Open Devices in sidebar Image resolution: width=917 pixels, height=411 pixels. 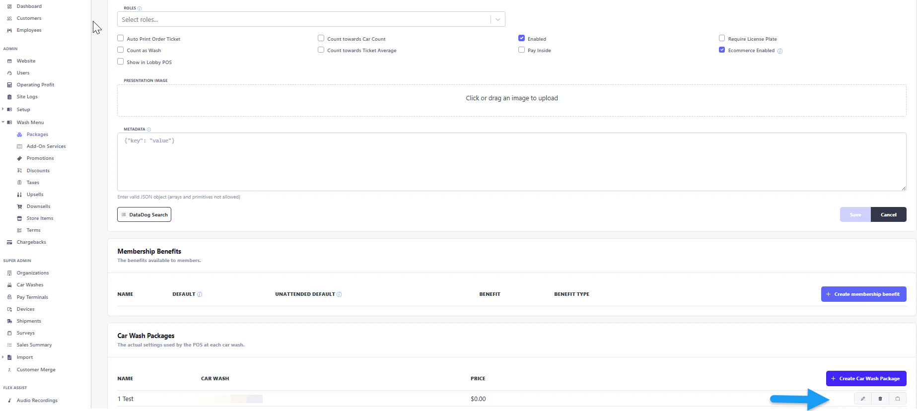tap(25, 309)
